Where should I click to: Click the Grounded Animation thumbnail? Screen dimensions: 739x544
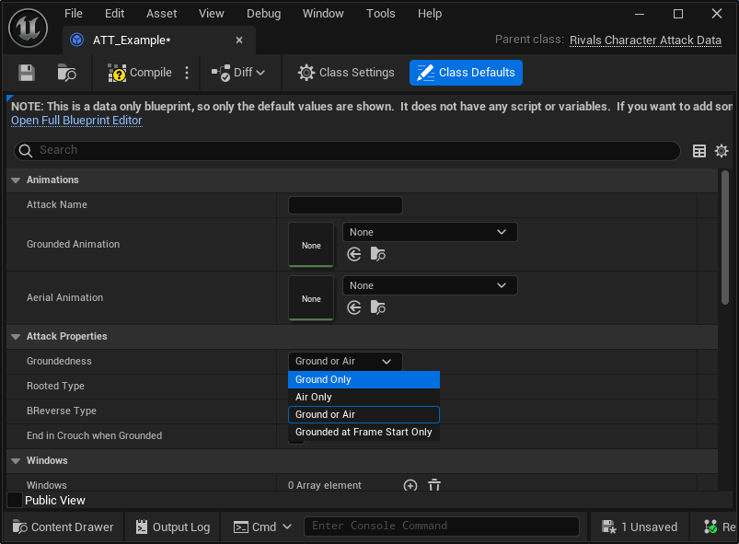click(x=311, y=245)
